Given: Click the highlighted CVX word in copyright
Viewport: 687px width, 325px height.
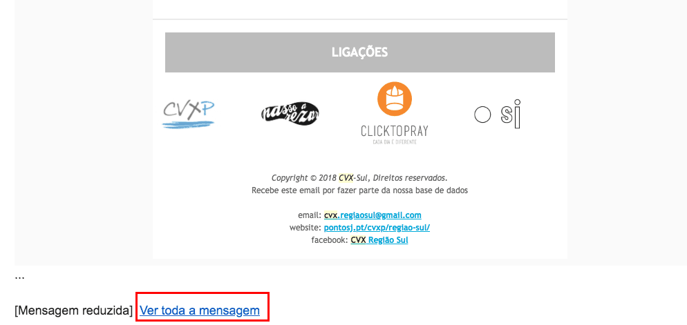Looking at the screenshot, I should tap(346, 178).
